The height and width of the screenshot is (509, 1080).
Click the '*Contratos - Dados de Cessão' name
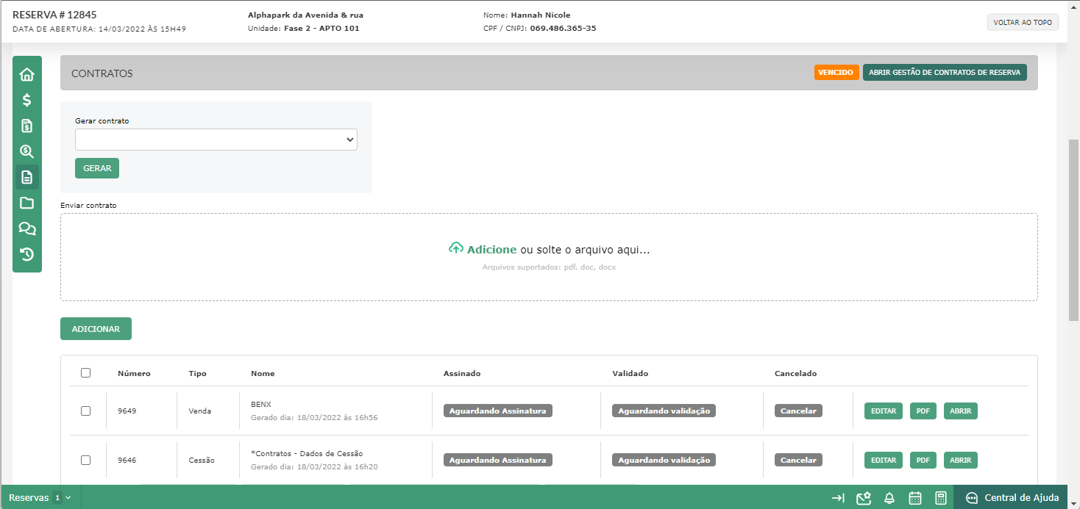(307, 453)
